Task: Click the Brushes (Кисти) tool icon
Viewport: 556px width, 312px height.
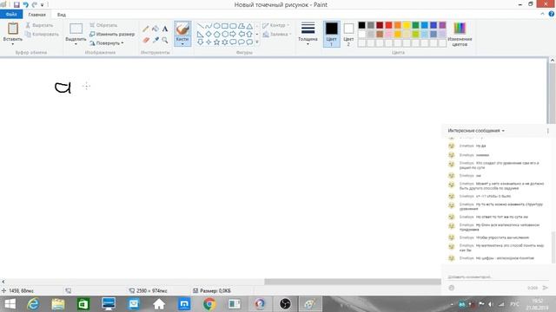Action: point(182,29)
